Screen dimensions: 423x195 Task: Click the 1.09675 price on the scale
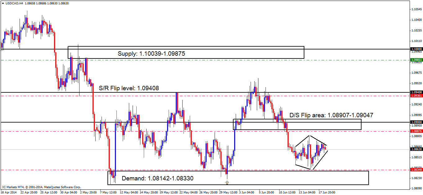tap(416, 73)
